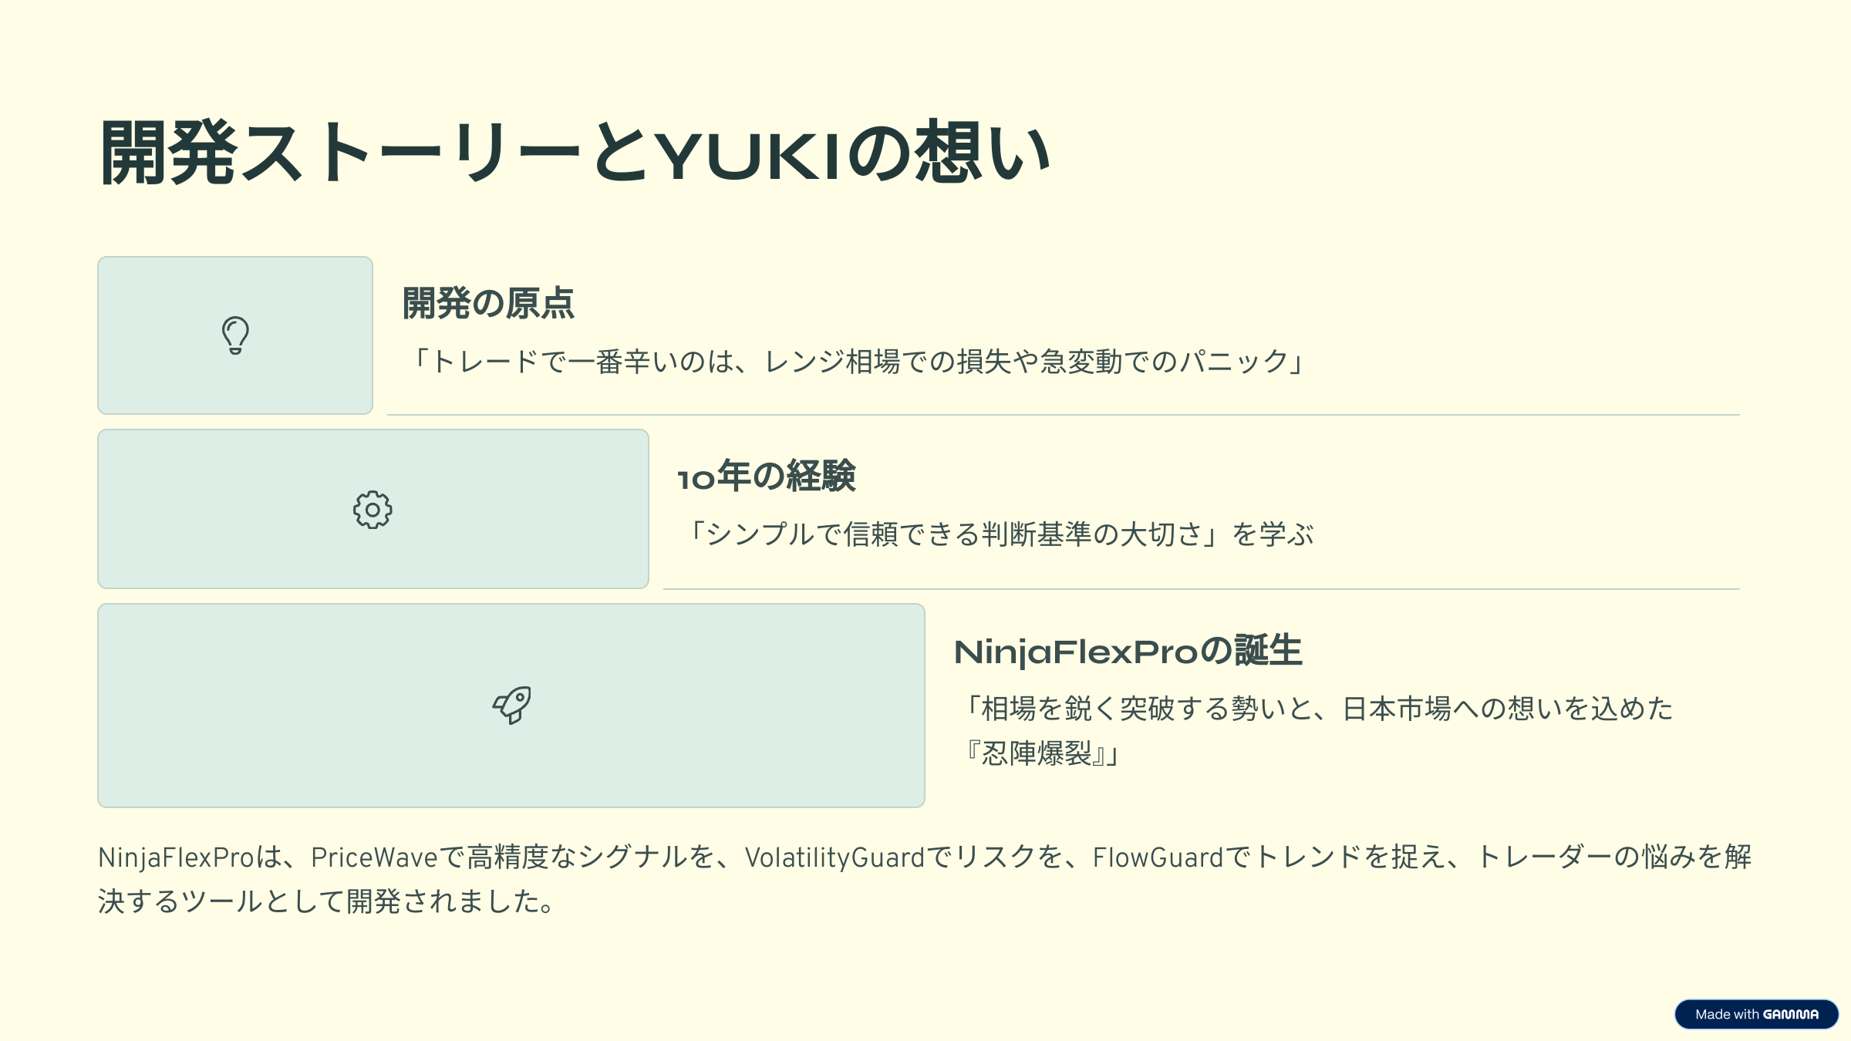Click NinjaFlexPro at the paragraph's start
This screenshot has width=1851, height=1041.
coord(176,857)
